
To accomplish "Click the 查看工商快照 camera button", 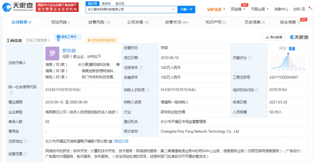I will (68, 37).
